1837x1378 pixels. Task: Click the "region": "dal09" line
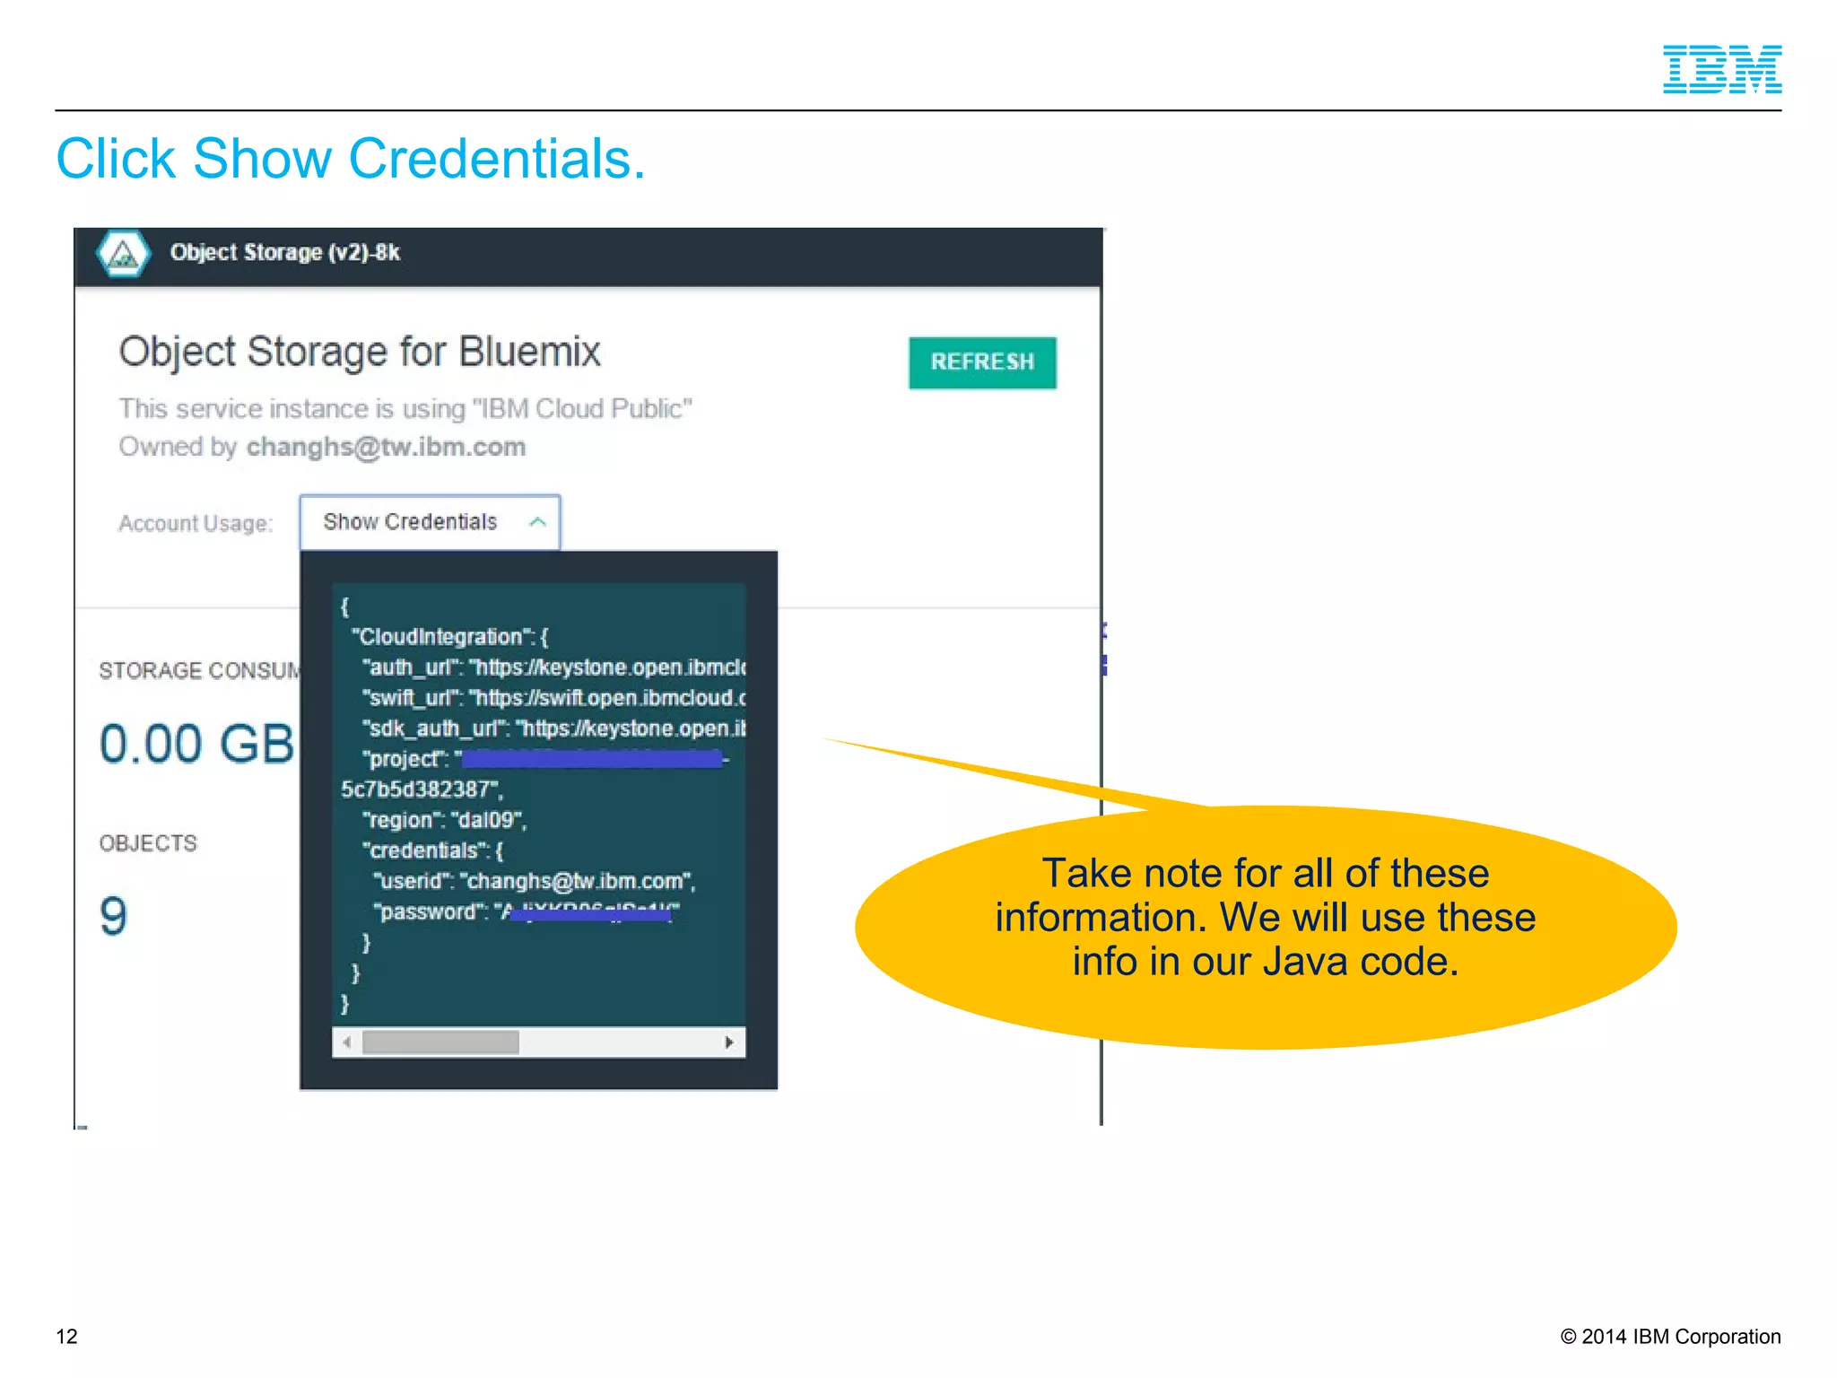(444, 820)
